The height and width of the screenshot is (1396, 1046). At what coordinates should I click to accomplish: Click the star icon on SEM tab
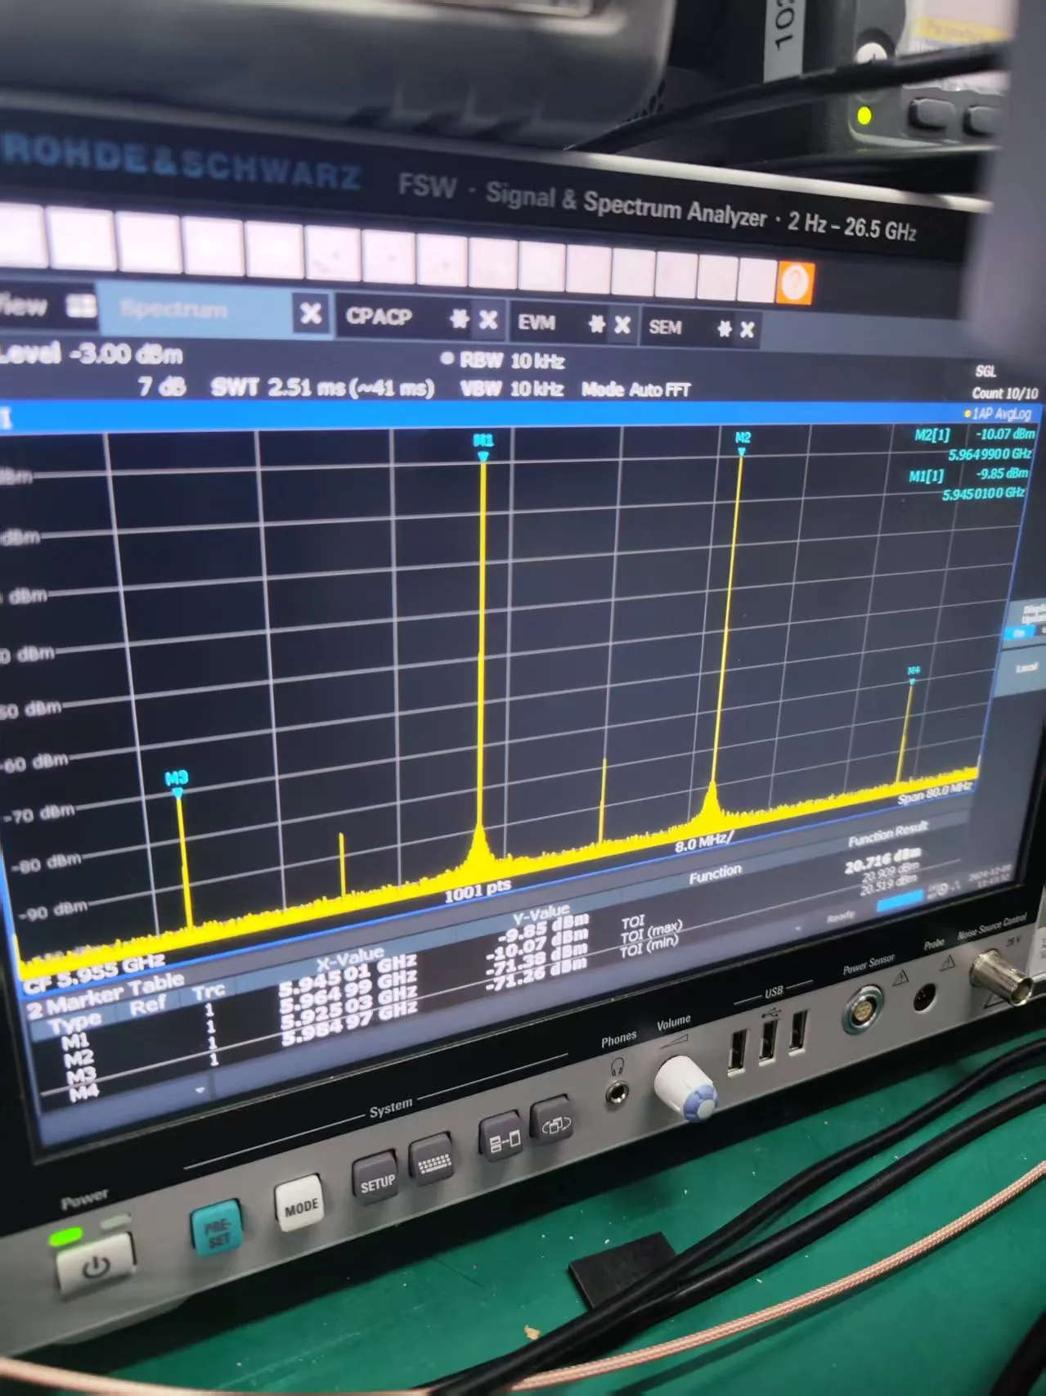(x=724, y=329)
